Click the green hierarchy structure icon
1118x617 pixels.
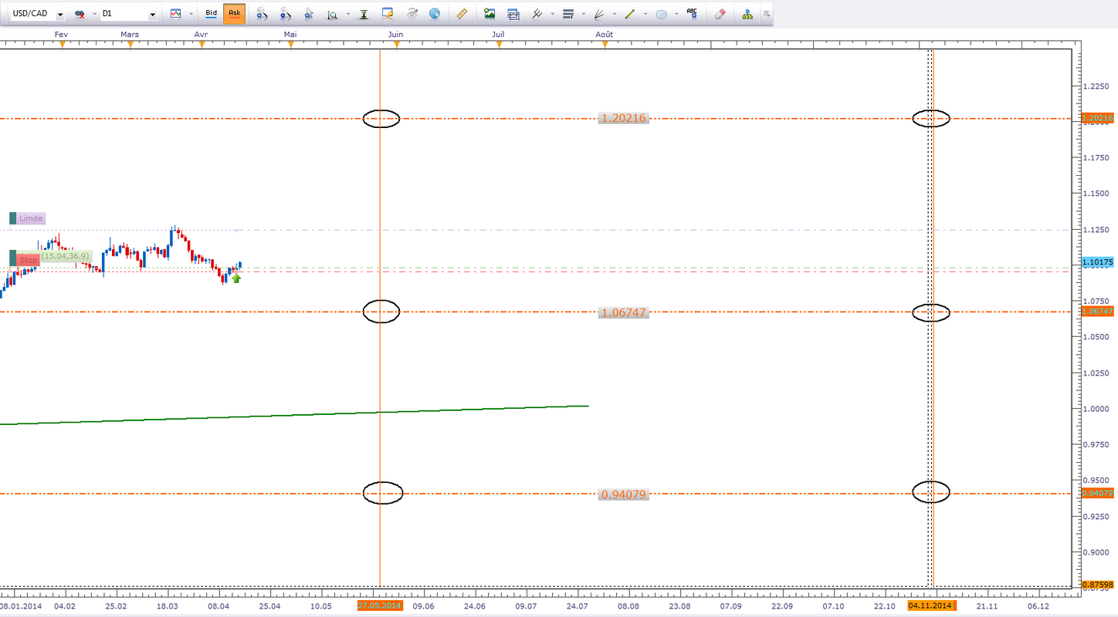(x=747, y=14)
